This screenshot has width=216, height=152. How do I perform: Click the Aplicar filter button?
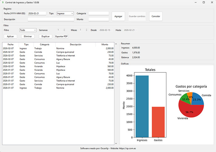[10, 36]
